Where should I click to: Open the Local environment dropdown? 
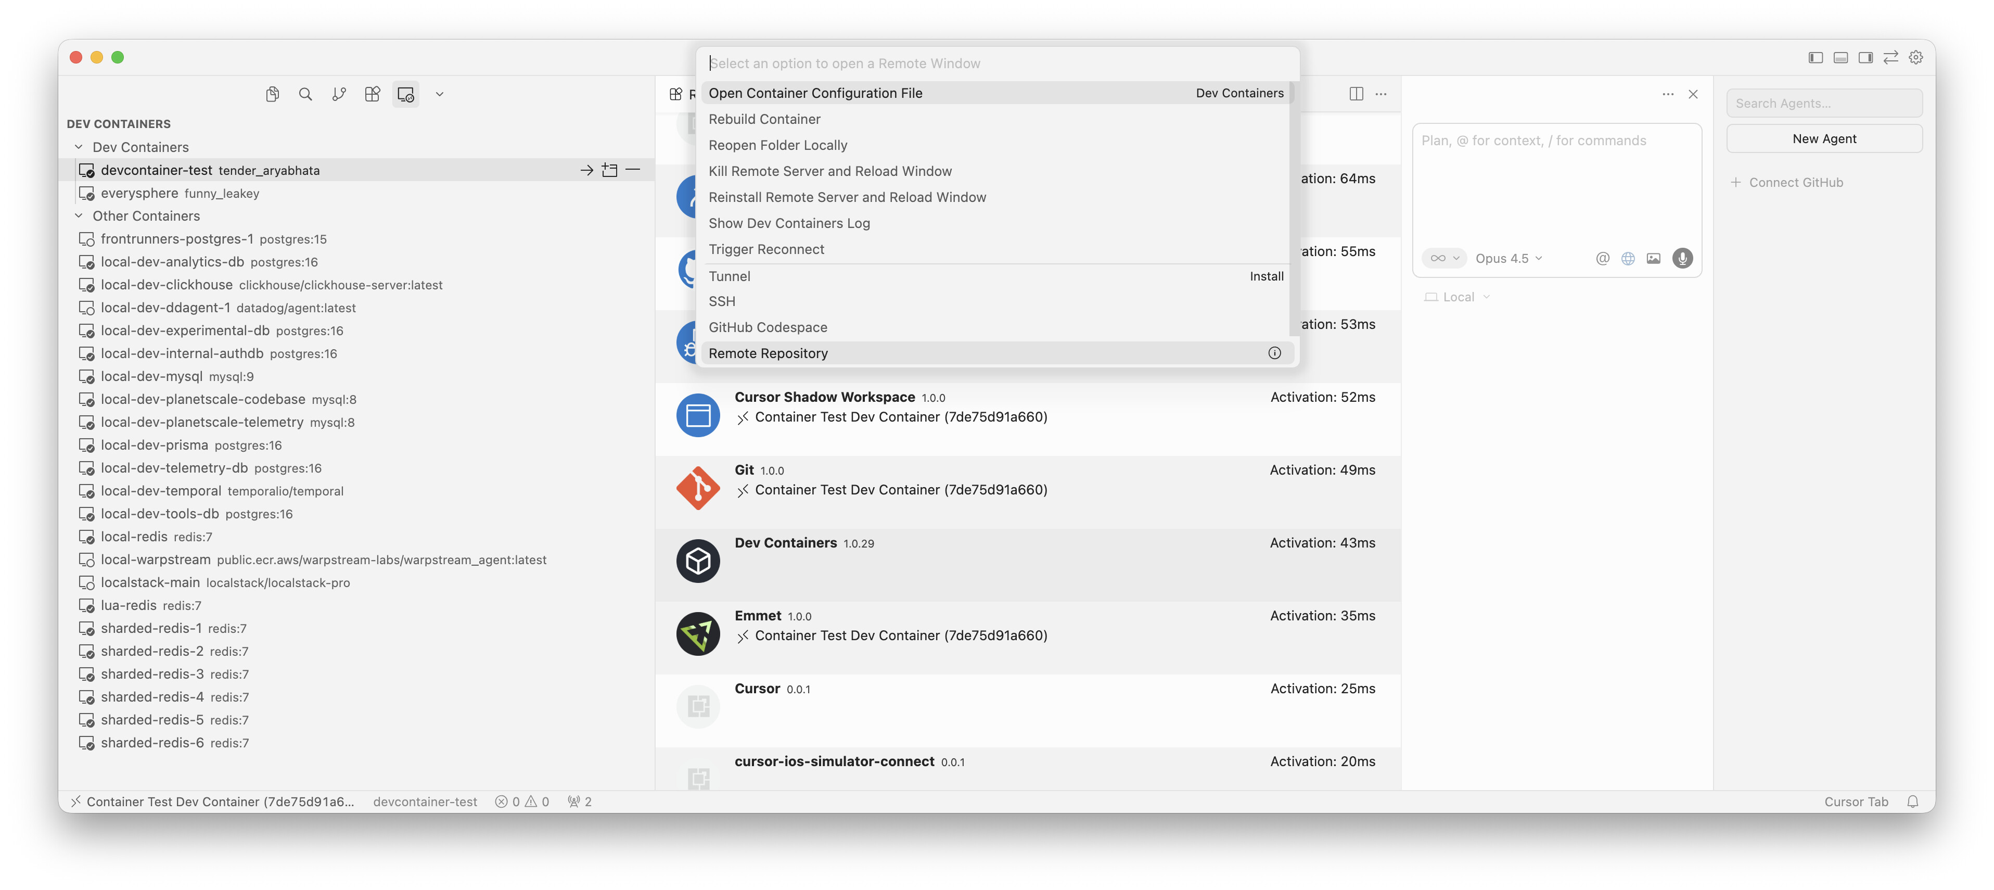pos(1458,297)
